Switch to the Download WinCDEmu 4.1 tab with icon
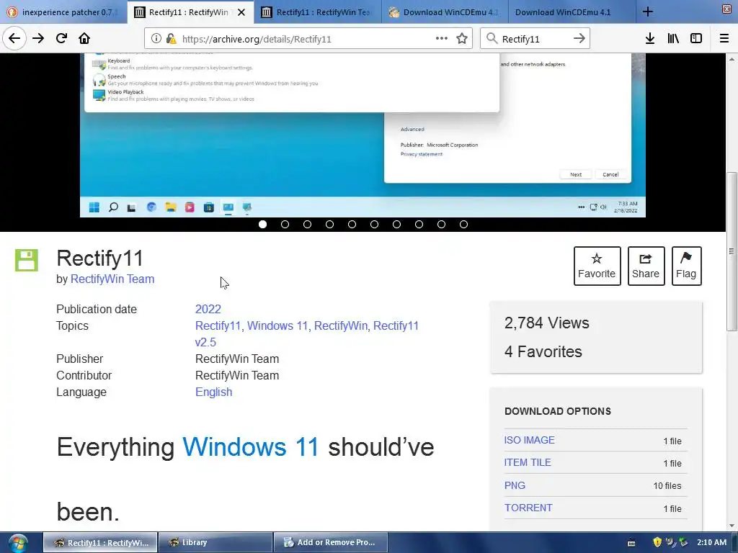 click(x=444, y=12)
